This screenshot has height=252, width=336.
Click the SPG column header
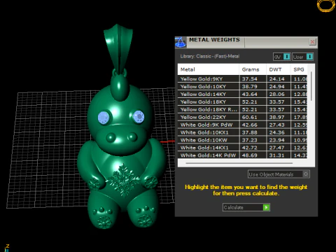299,69
